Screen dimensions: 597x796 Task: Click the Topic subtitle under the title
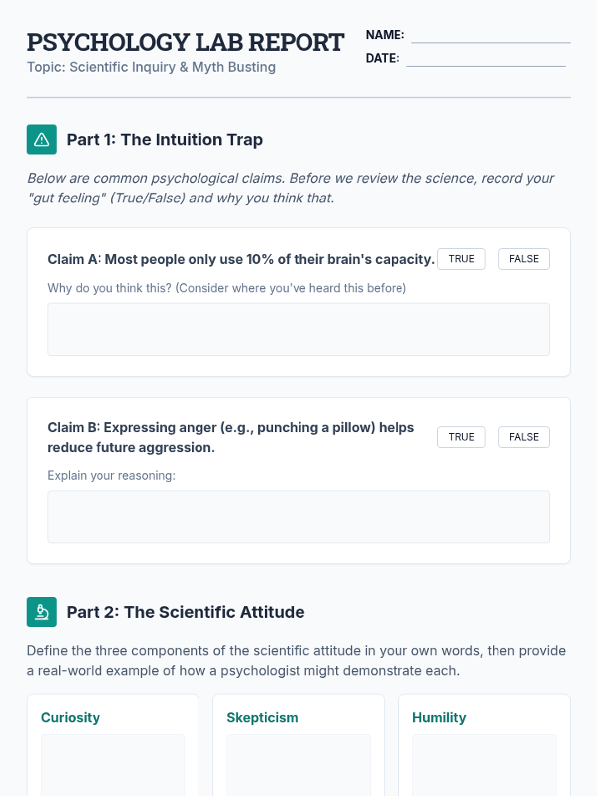151,67
